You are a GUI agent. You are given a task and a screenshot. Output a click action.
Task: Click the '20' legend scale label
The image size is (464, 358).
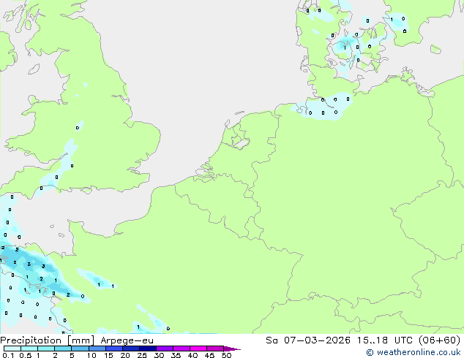click(125, 355)
